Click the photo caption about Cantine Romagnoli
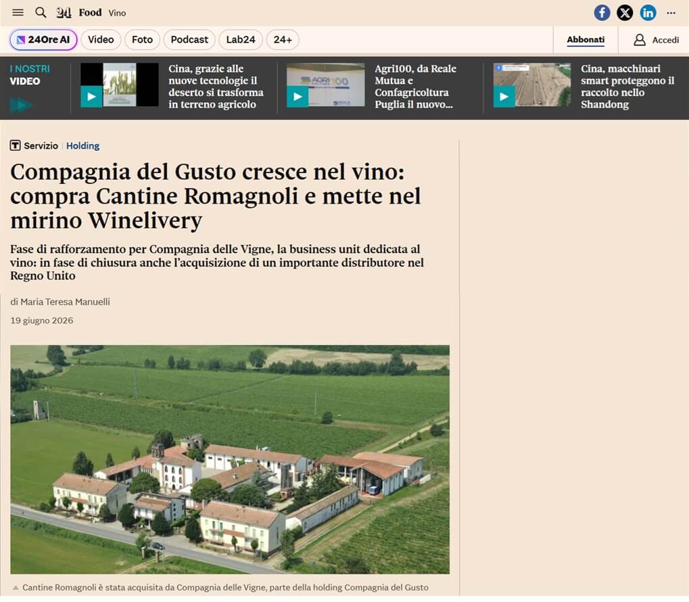Screen dimensions: 689x602 click(x=225, y=588)
